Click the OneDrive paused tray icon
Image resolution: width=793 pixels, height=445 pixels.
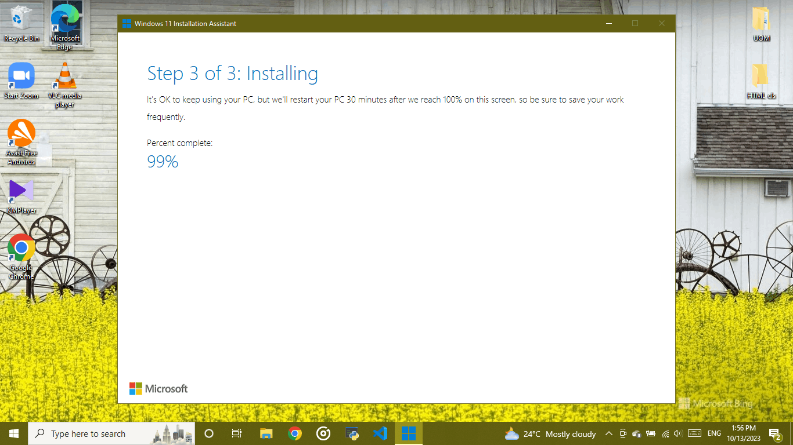(637, 433)
